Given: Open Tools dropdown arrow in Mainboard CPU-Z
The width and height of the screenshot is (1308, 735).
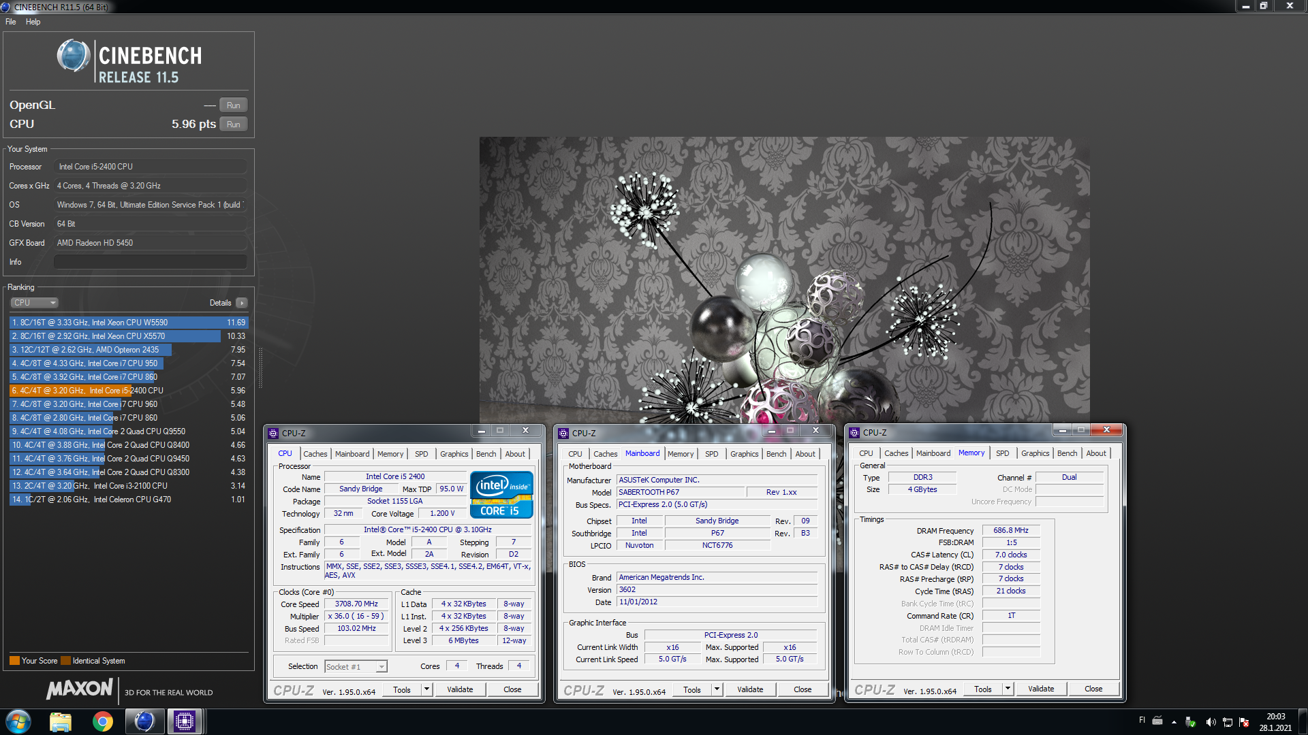Looking at the screenshot, I should tap(717, 689).
